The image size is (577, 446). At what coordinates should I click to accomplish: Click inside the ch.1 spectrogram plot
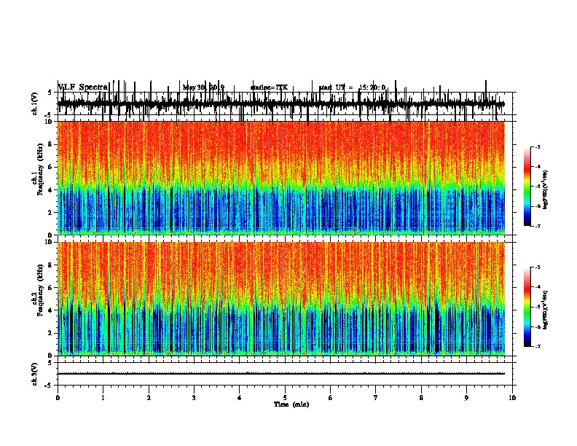[281, 178]
